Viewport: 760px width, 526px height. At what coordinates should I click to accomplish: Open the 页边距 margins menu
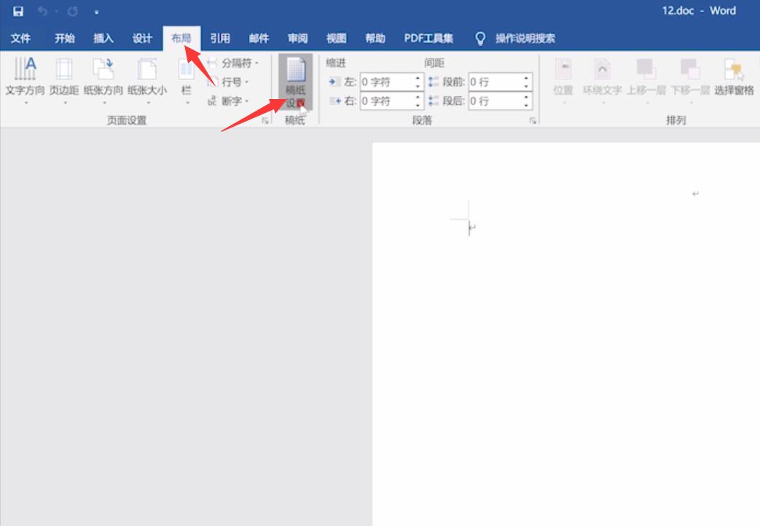(64, 82)
